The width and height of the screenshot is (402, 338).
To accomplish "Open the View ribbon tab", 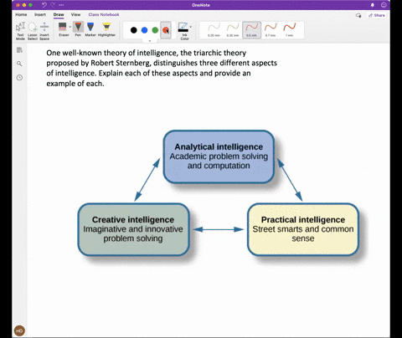I will pos(75,14).
